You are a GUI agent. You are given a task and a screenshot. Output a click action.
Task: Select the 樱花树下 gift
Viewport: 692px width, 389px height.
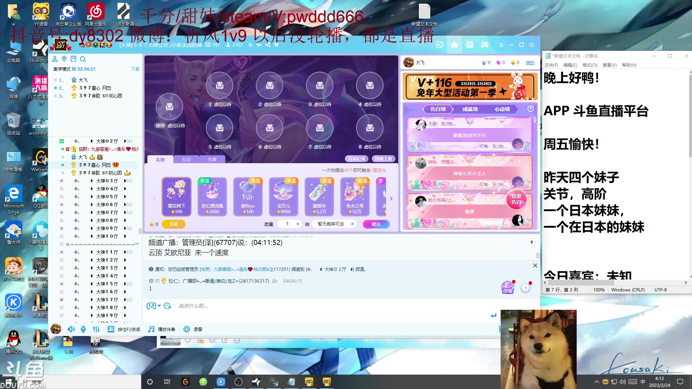tap(176, 197)
